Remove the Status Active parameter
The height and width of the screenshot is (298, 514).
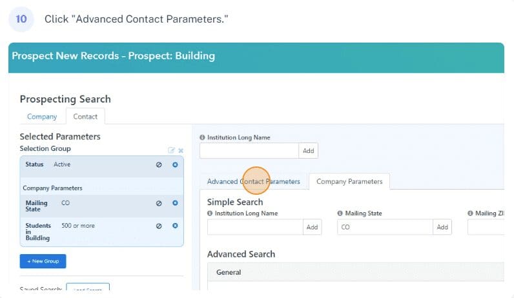coord(175,164)
